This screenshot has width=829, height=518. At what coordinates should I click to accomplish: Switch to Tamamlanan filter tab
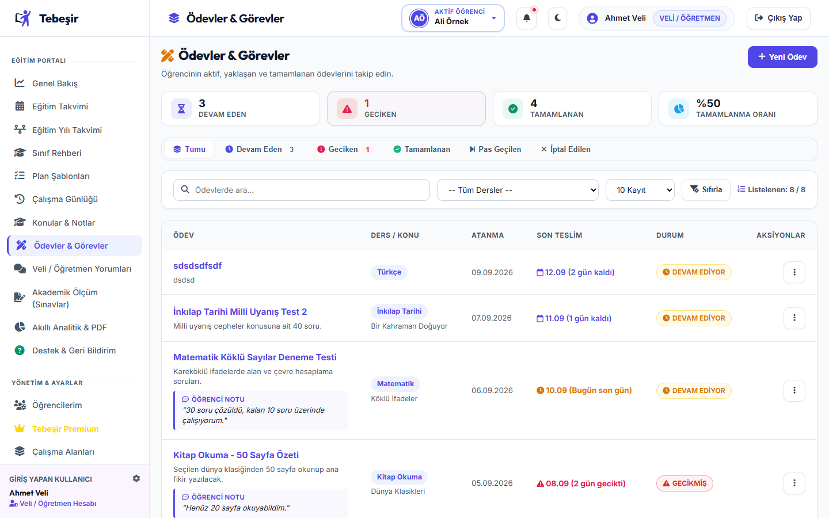[x=422, y=149]
